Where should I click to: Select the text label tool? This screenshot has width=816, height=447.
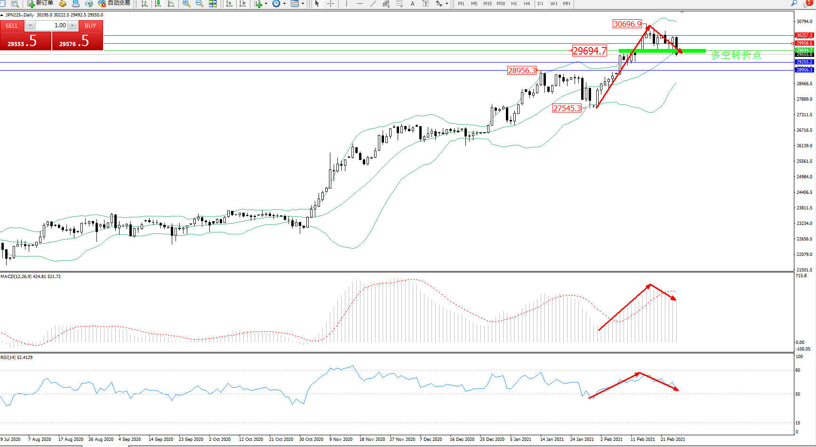click(413, 4)
